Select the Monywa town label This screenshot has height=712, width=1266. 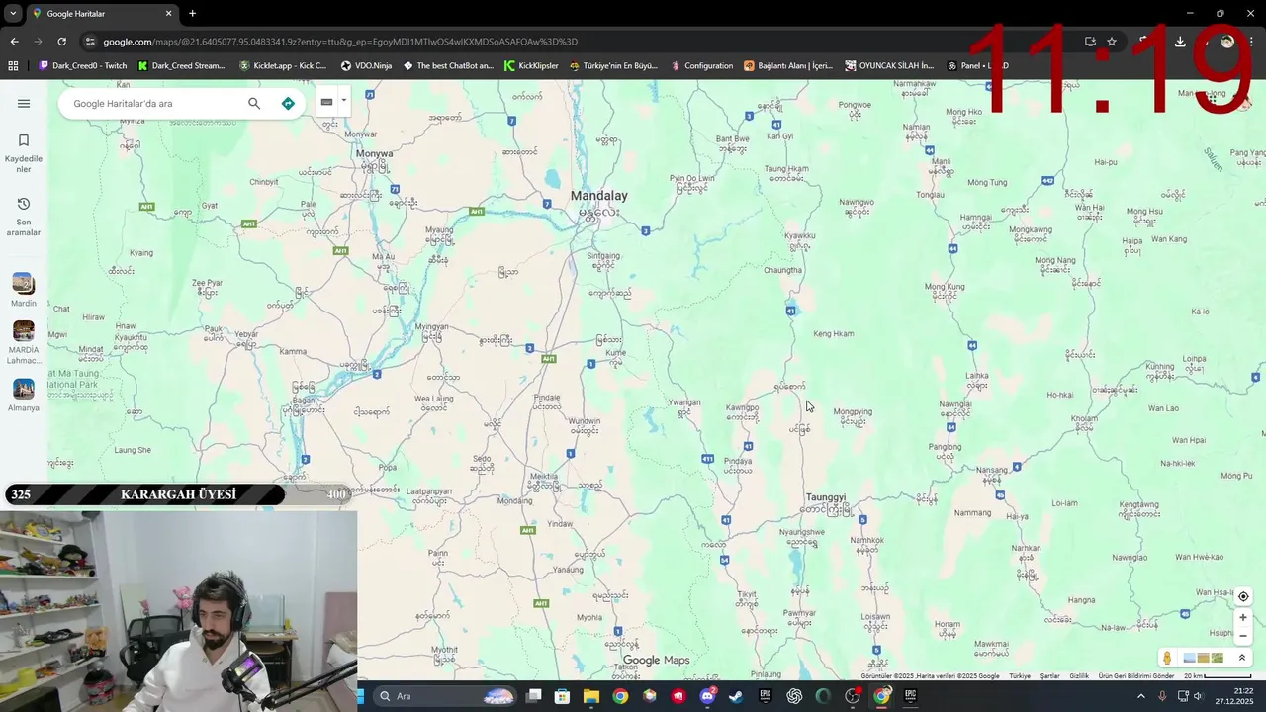pos(374,154)
